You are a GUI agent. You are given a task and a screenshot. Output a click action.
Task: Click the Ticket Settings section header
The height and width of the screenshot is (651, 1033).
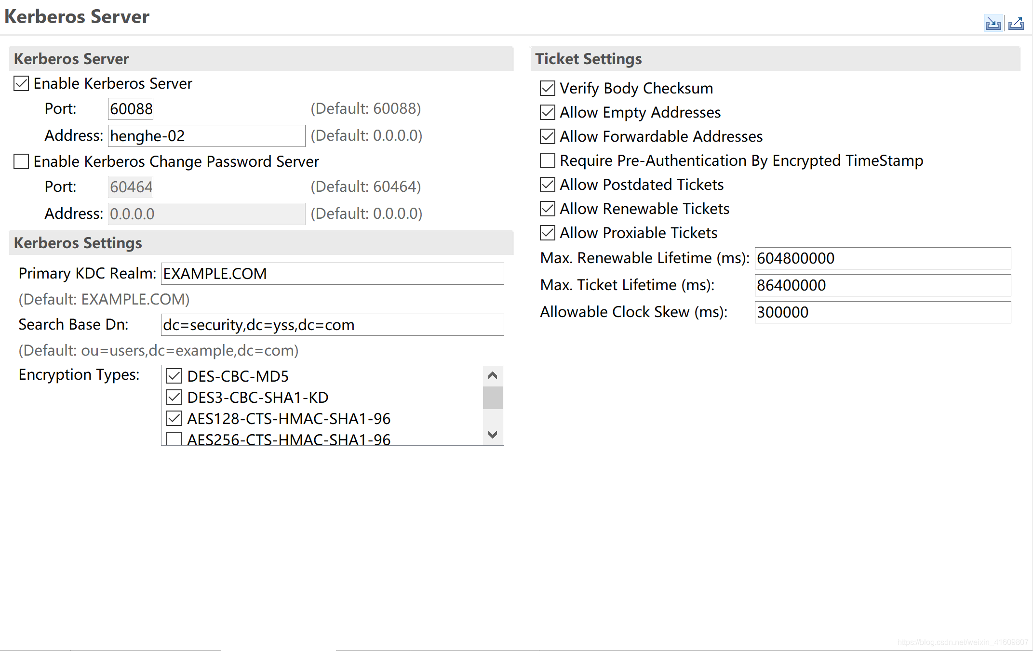point(776,58)
